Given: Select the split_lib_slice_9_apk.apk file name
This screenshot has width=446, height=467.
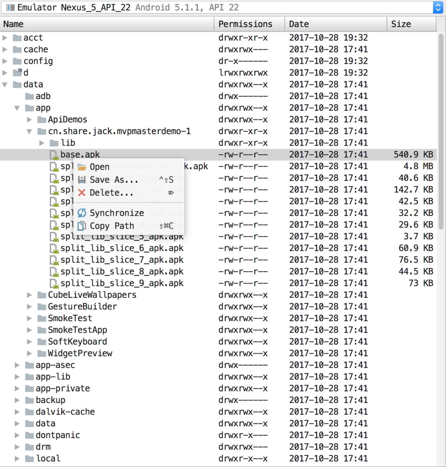Looking at the screenshot, I should (x=122, y=283).
